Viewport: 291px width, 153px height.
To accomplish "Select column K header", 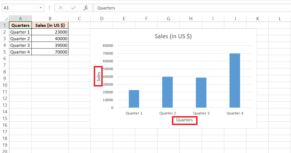I will coord(258,19).
